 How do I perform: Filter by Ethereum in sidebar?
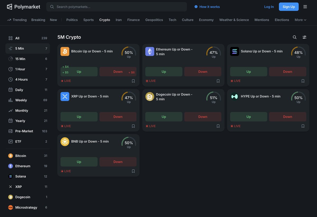tap(28, 166)
